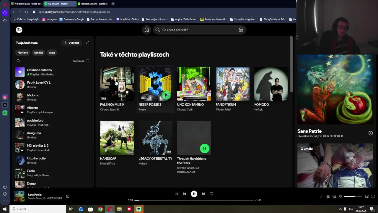The width and height of the screenshot is (378, 213).
Task: Open Otto Ferocity in library
Action: point(53,160)
